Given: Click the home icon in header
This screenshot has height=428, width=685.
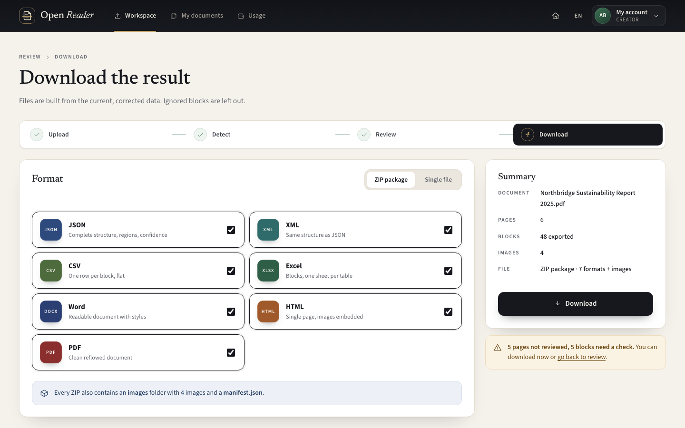Looking at the screenshot, I should click(556, 16).
